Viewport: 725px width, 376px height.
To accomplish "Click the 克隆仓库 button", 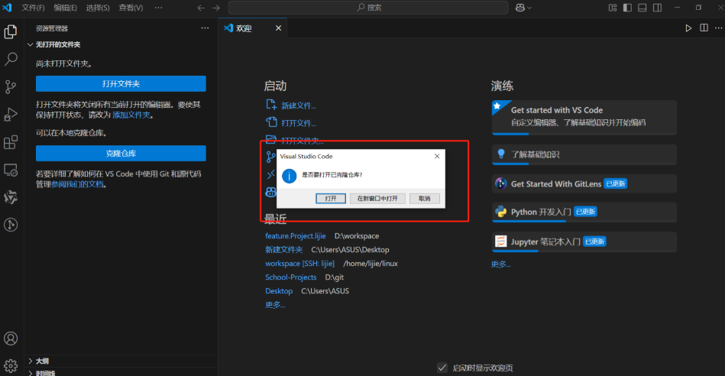I will coord(121,154).
